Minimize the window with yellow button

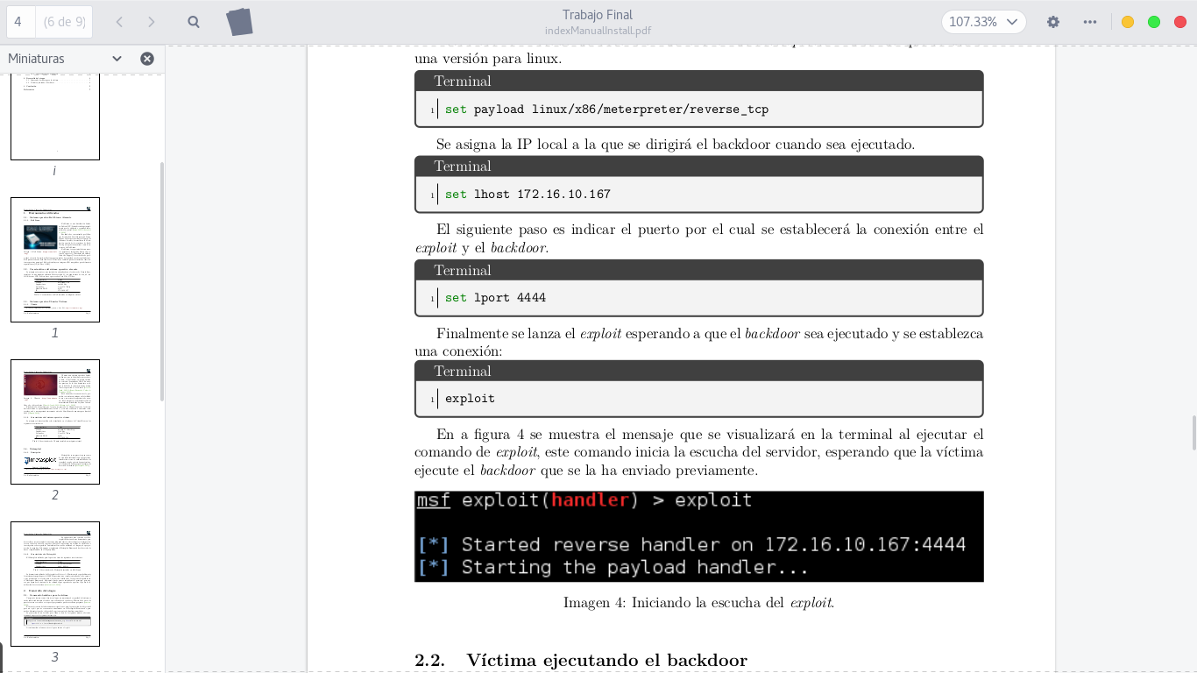(1128, 22)
